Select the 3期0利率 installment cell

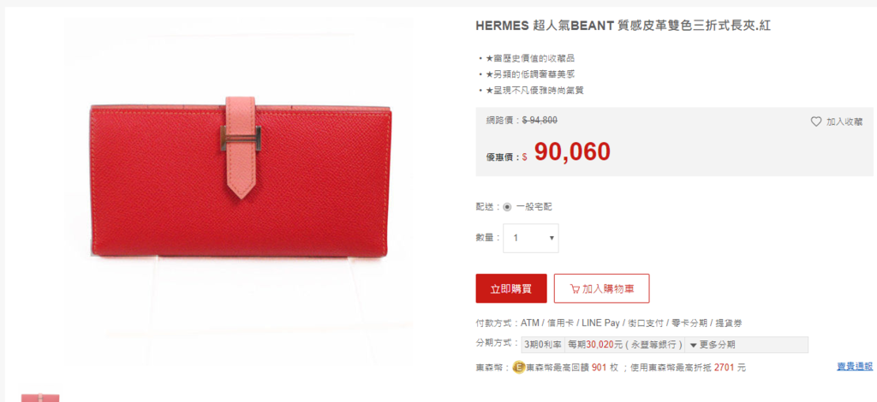542,345
